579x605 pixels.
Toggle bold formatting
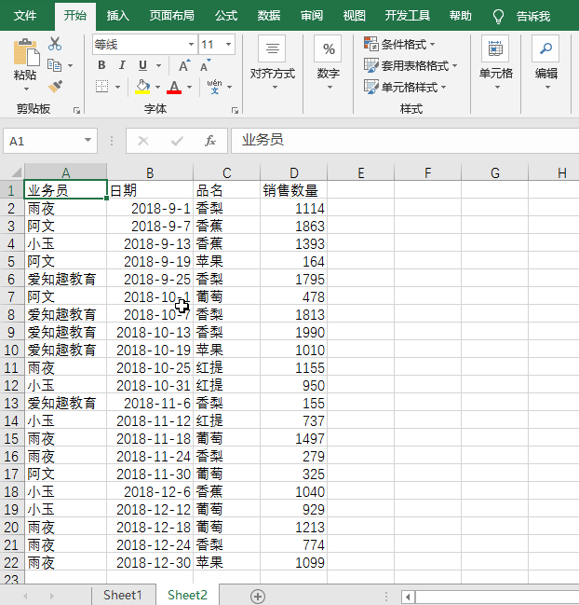click(x=101, y=65)
